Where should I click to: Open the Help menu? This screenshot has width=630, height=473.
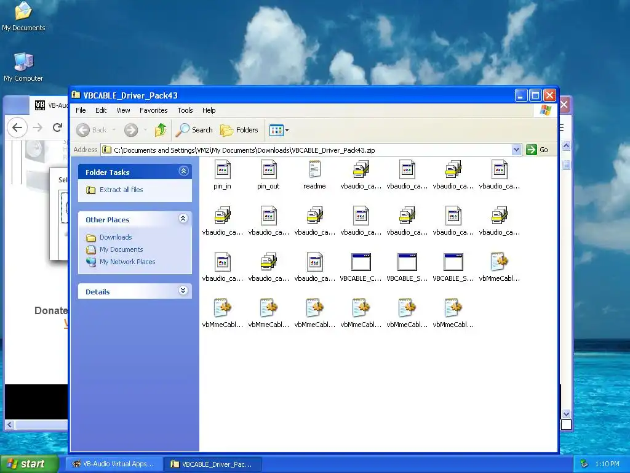(x=209, y=110)
